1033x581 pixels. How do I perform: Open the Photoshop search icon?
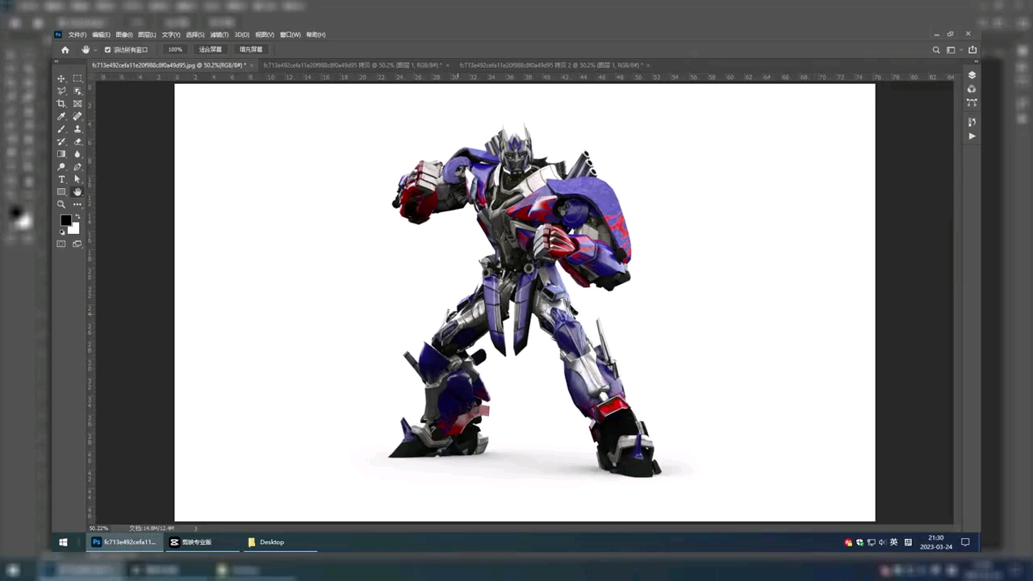point(936,50)
